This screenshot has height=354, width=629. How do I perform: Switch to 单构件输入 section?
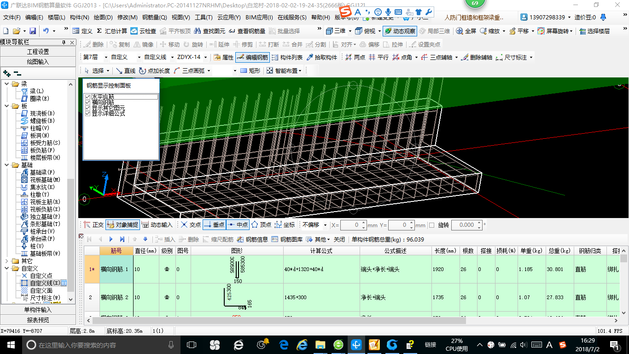(x=38, y=310)
